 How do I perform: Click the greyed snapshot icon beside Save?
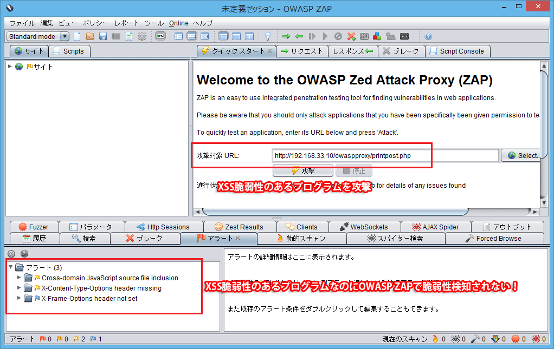click(116, 36)
